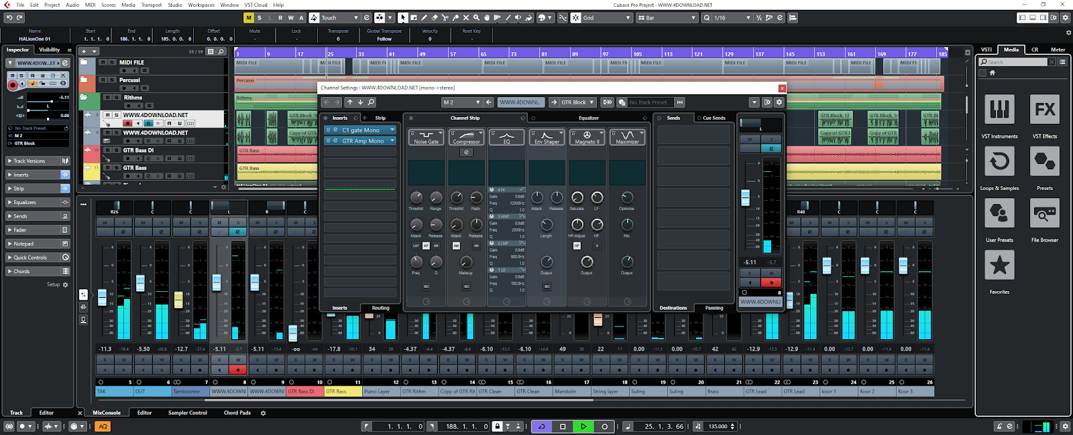Image resolution: width=1073 pixels, height=435 pixels.
Task: Select the Erase tool in toolbar
Action: (435, 18)
